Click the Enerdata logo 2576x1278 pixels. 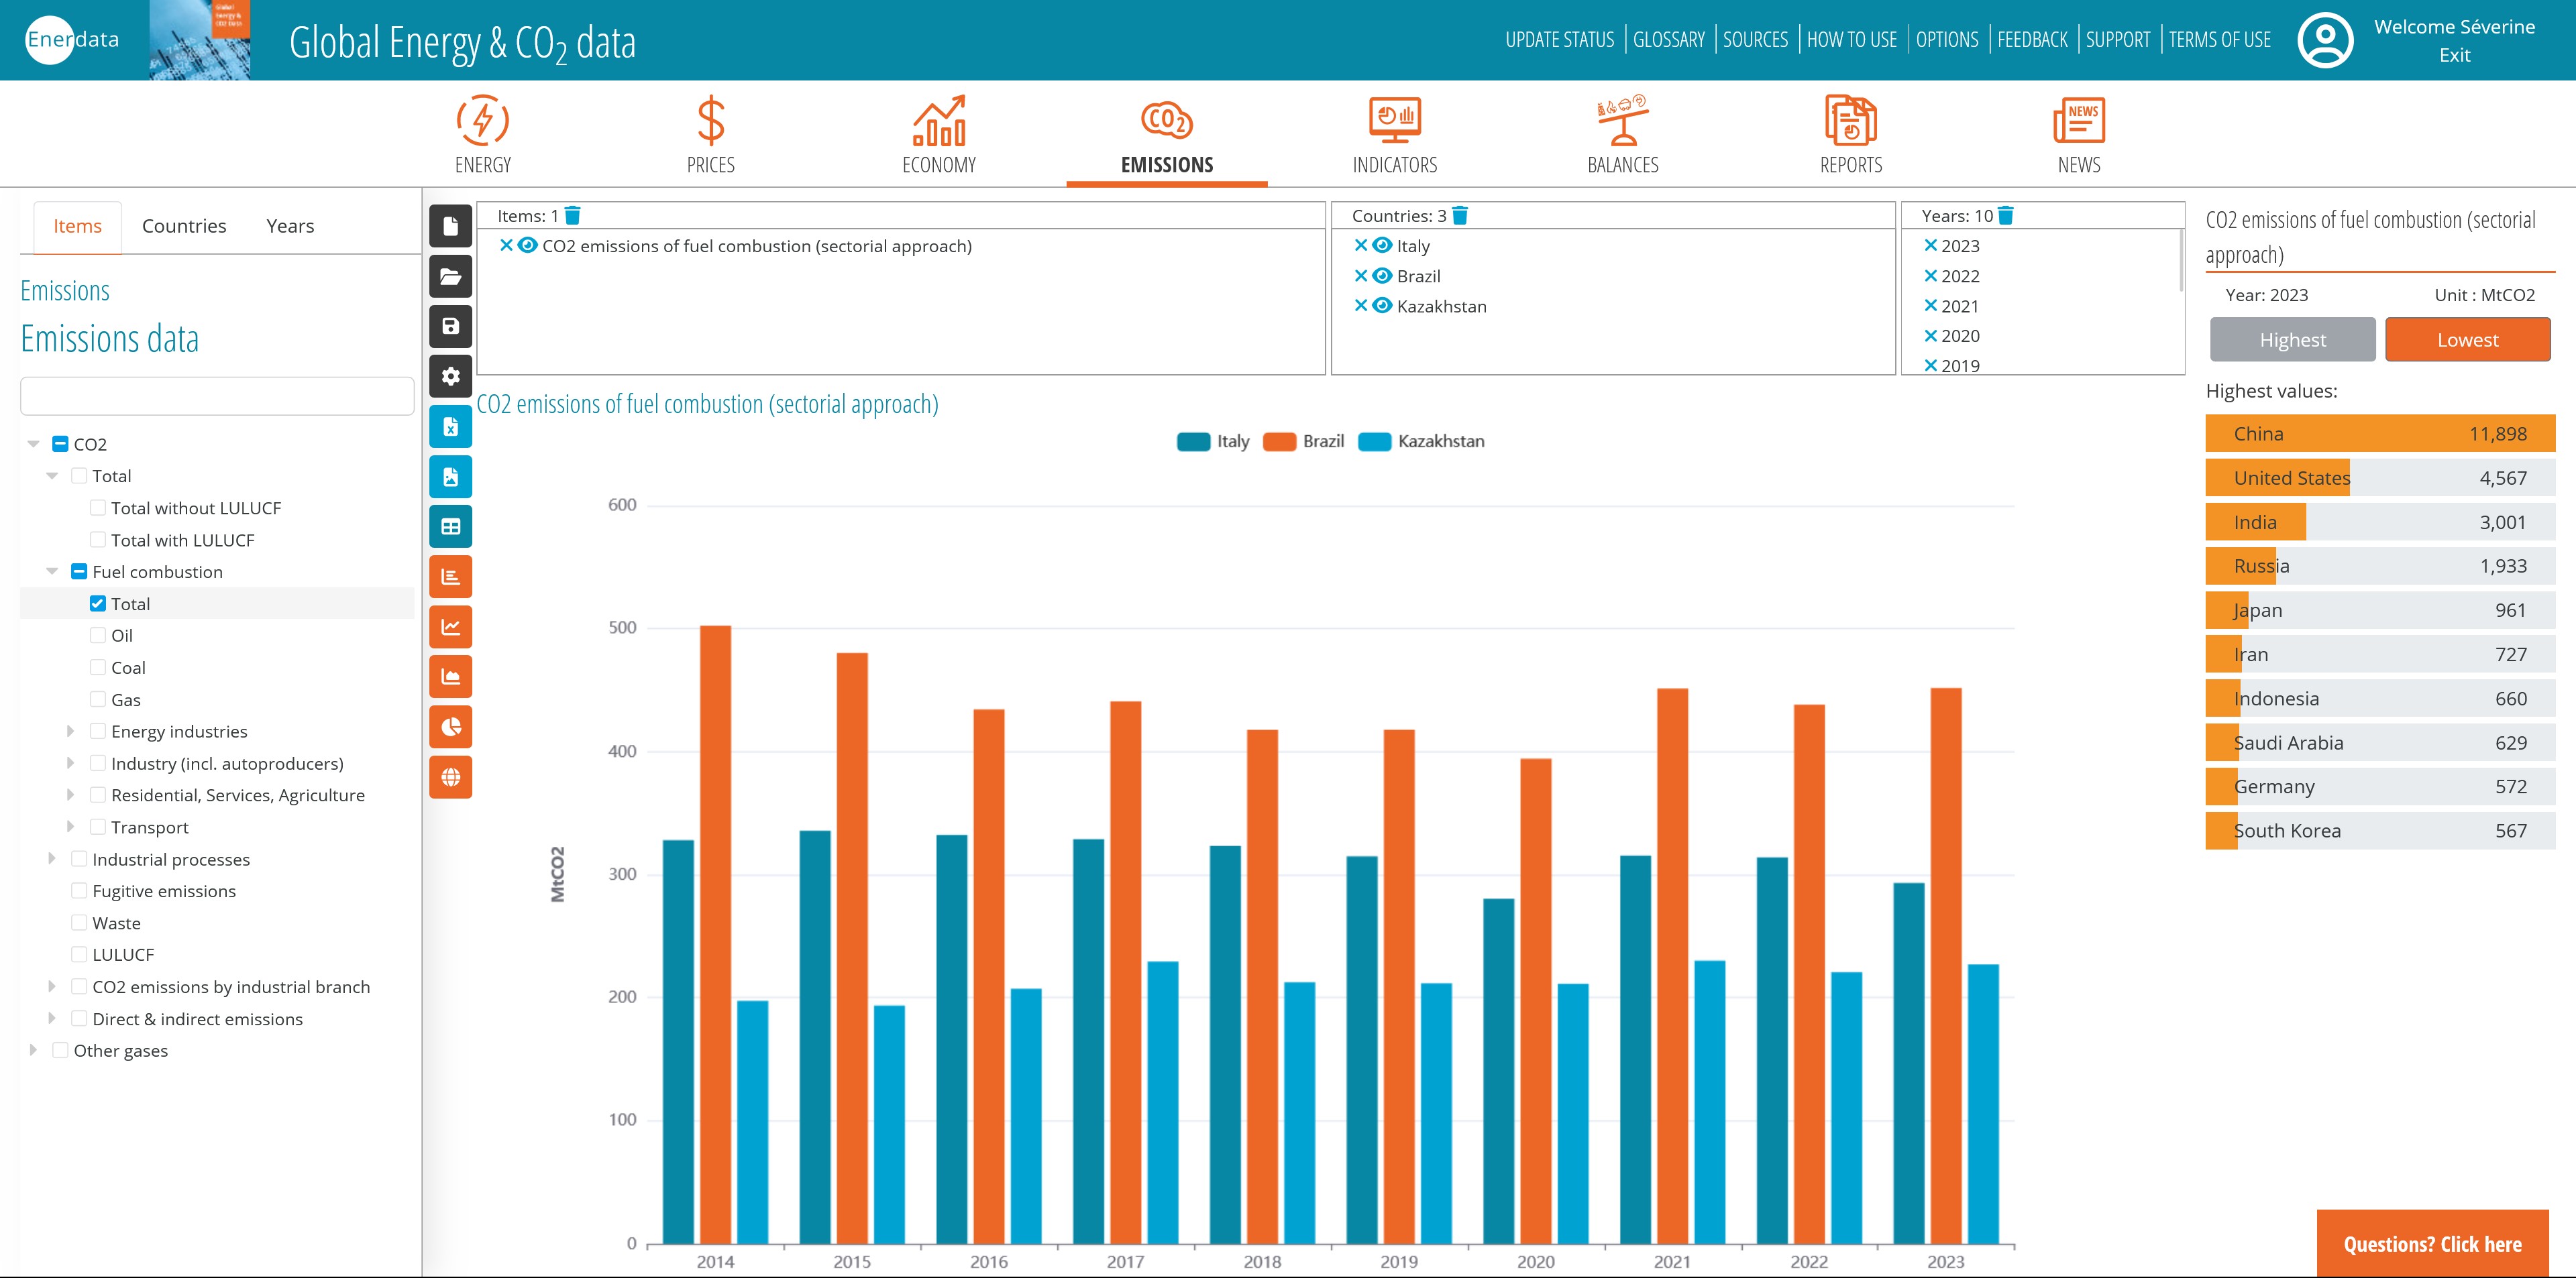coord(72,40)
